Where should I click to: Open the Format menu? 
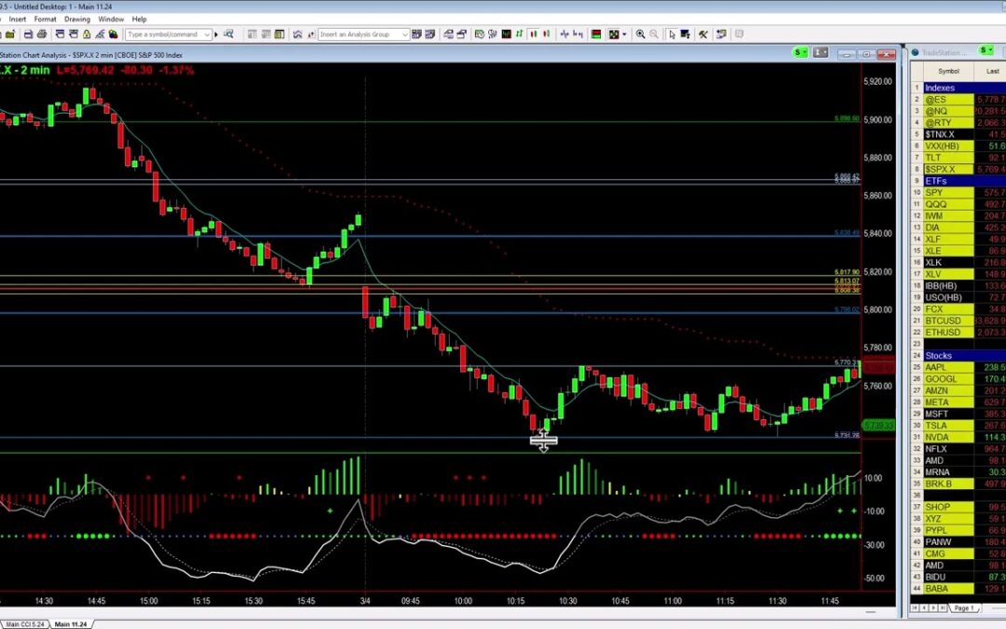point(45,19)
